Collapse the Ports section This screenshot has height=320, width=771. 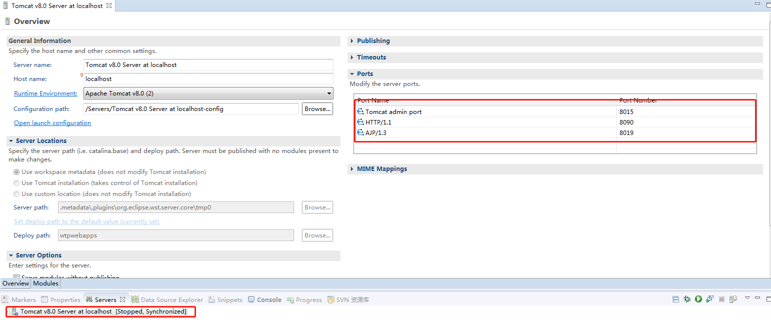pos(352,74)
